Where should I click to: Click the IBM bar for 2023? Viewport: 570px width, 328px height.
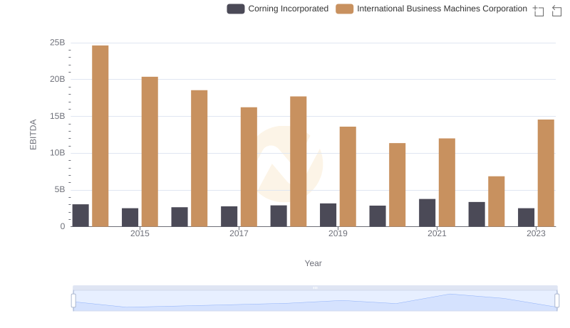click(546, 173)
